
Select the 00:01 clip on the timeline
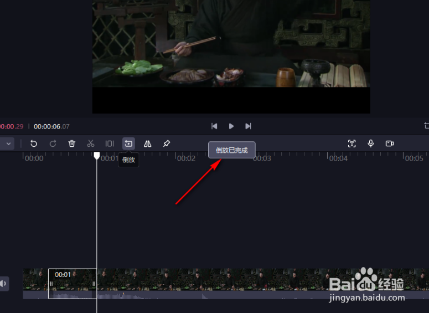click(72, 284)
